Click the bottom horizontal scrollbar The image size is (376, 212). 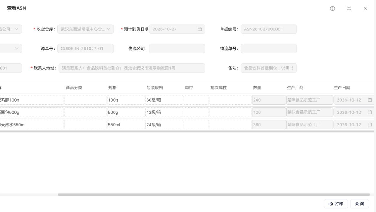pos(214,195)
